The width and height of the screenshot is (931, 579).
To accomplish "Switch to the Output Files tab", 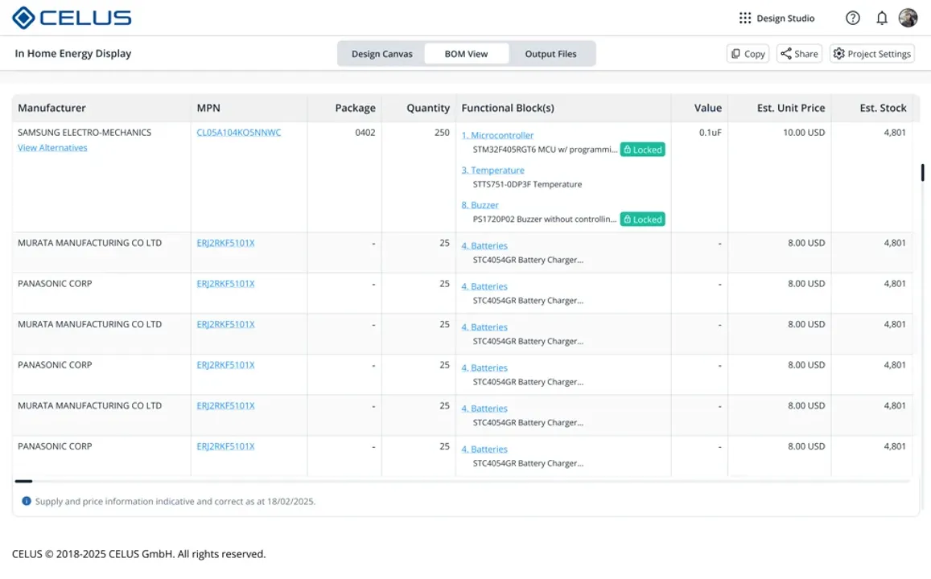I will (x=550, y=54).
